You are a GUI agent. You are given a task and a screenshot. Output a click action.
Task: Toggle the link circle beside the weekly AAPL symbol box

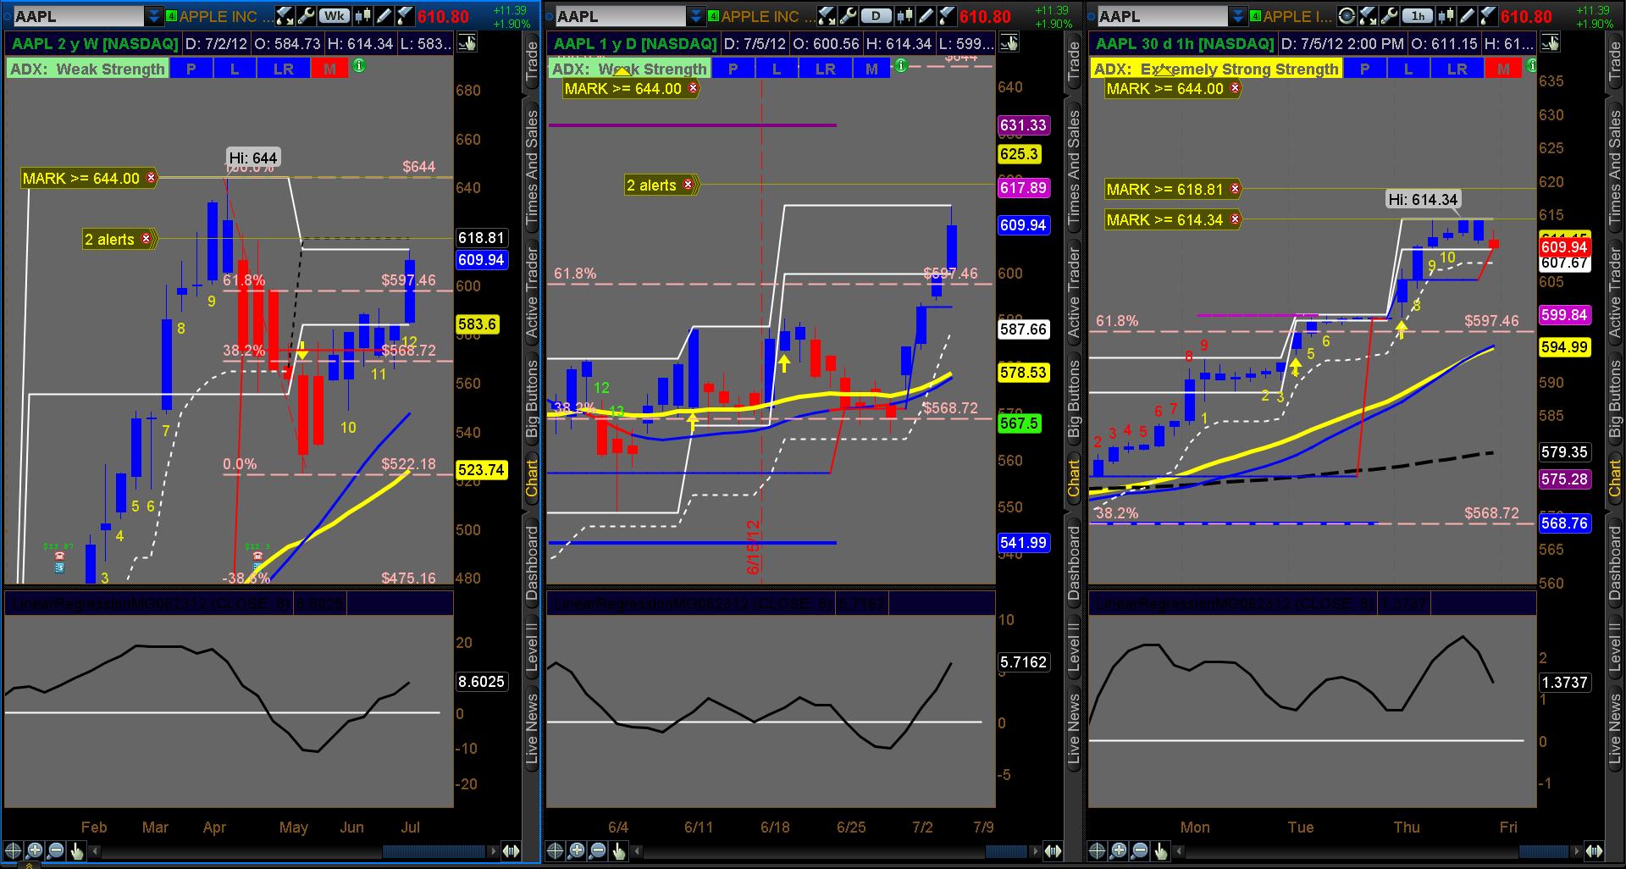[x=8, y=16]
